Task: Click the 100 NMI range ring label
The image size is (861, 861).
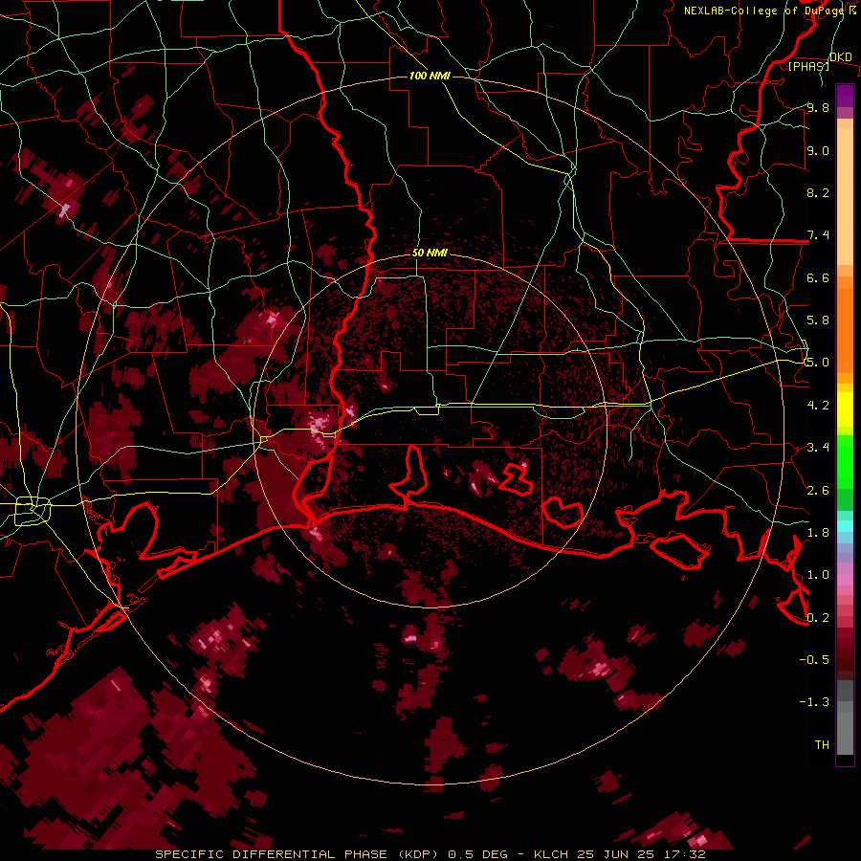Action: click(x=430, y=76)
